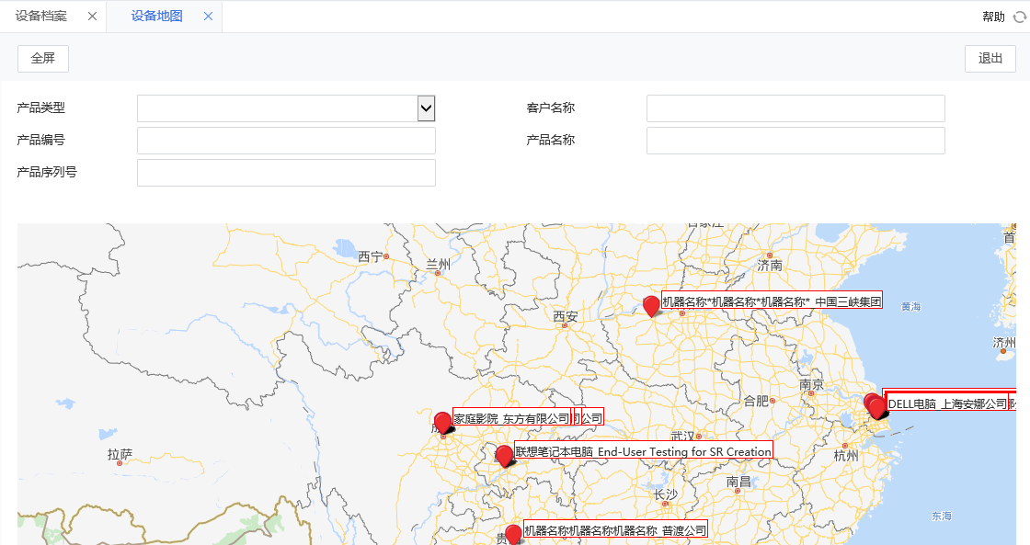1030x545 pixels.
Task: Open the 产品类型 dropdown
Action: (426, 108)
